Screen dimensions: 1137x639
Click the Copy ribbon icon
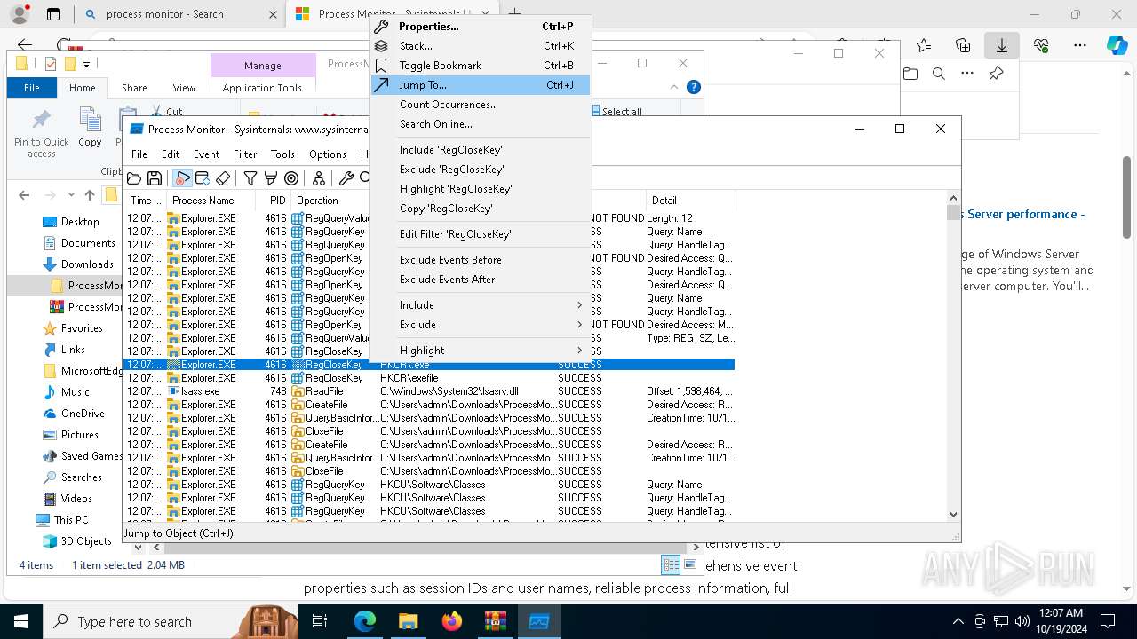click(90, 127)
